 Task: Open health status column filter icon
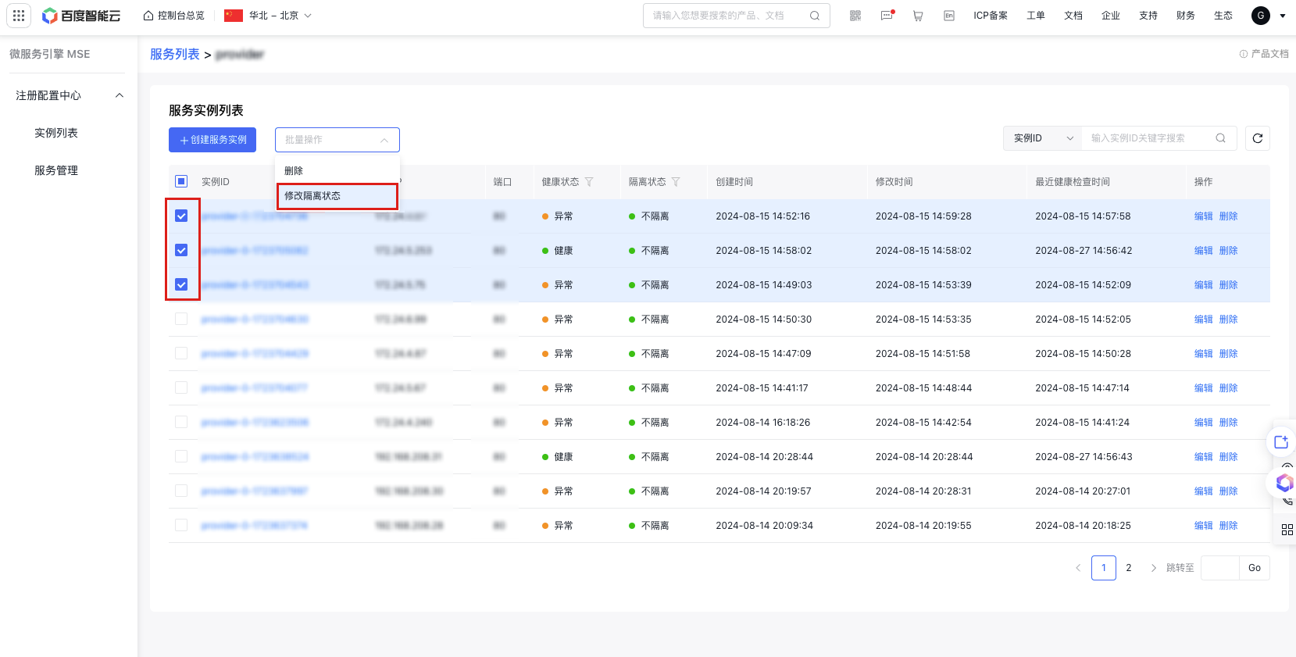coord(589,182)
